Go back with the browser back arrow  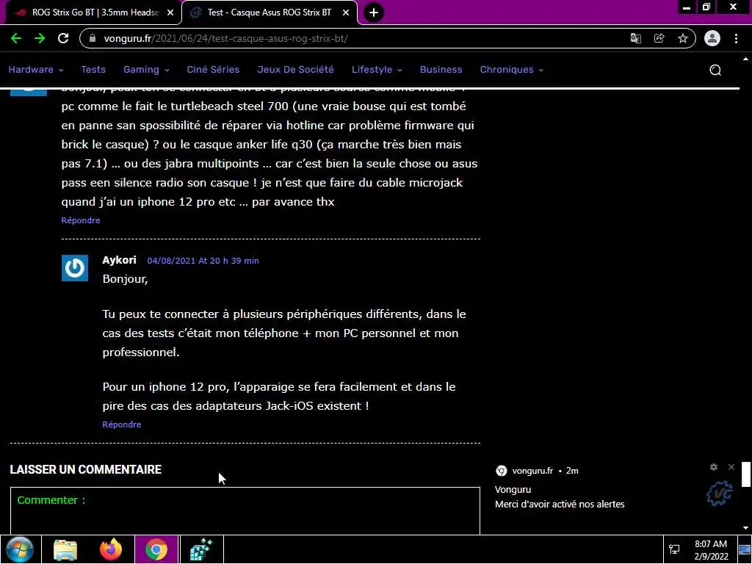pos(16,38)
